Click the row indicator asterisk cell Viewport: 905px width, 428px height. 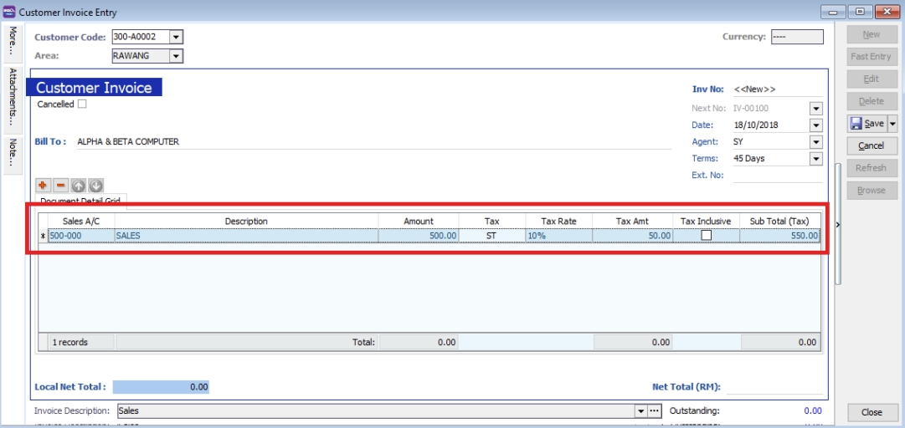[x=44, y=236]
